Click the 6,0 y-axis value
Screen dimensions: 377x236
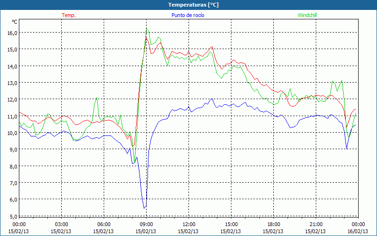[x=13, y=200]
